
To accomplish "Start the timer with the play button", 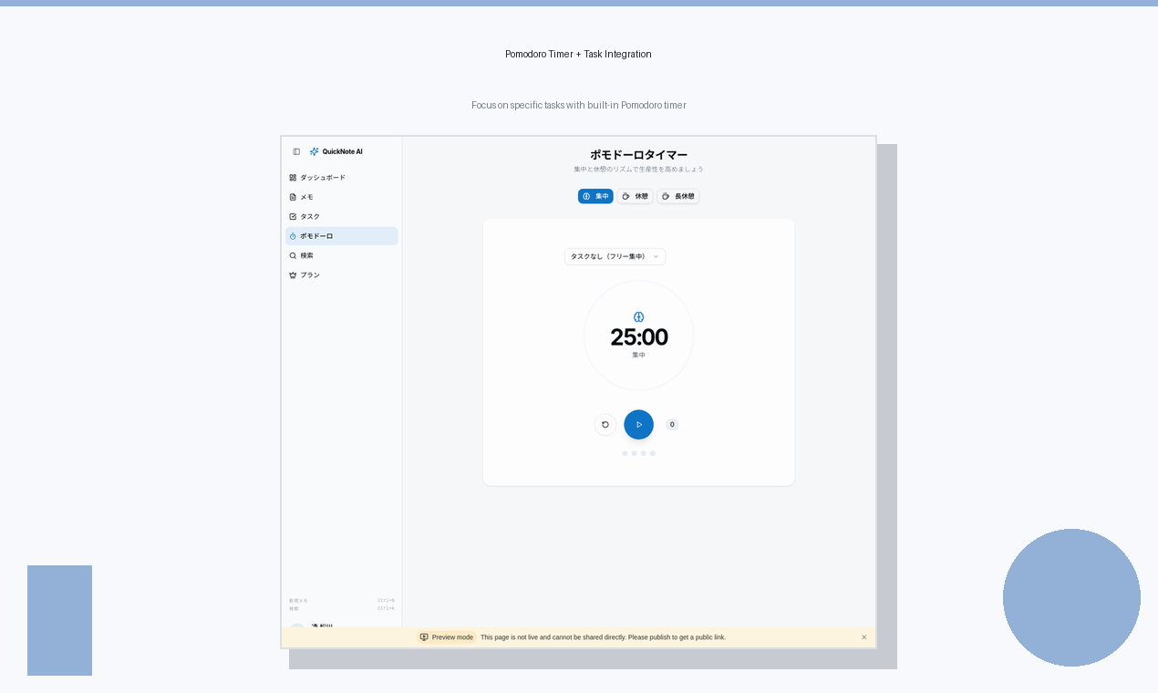I will (638, 424).
